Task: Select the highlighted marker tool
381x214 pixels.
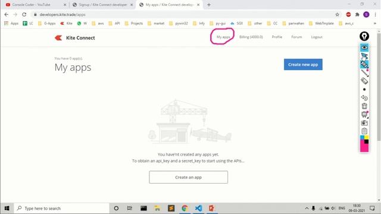Action: [x=364, y=64]
